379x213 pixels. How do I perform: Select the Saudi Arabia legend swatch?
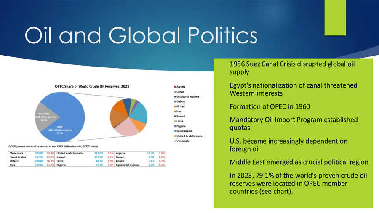[175, 131]
